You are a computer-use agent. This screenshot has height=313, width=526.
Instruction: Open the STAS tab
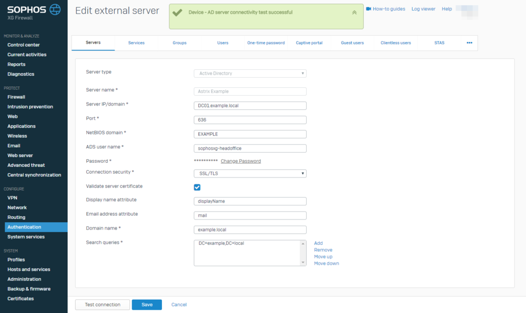click(439, 43)
